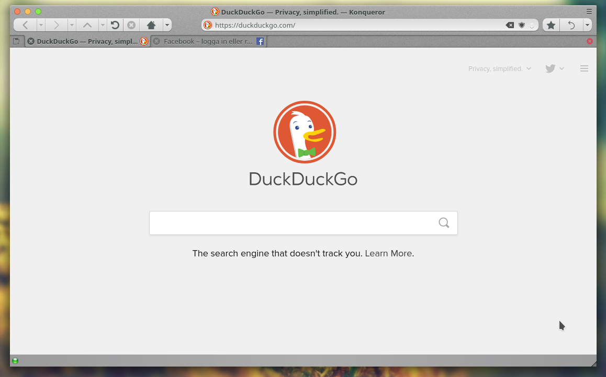Reload the current page
The width and height of the screenshot is (606, 377).
(115, 25)
